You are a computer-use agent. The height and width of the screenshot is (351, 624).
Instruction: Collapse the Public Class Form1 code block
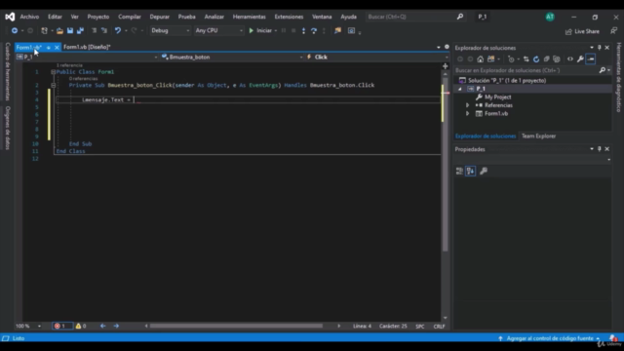click(x=53, y=72)
